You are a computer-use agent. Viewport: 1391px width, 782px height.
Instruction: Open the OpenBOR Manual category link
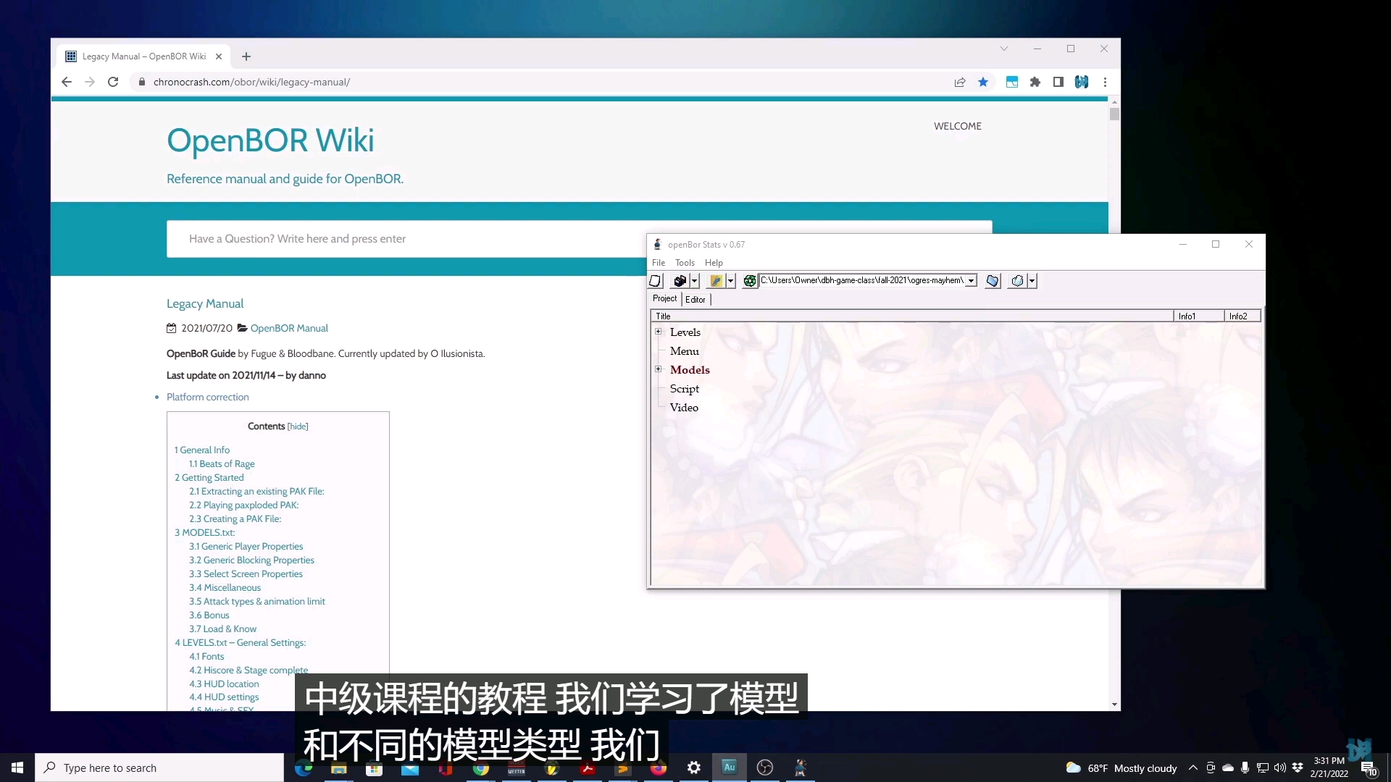click(x=289, y=328)
